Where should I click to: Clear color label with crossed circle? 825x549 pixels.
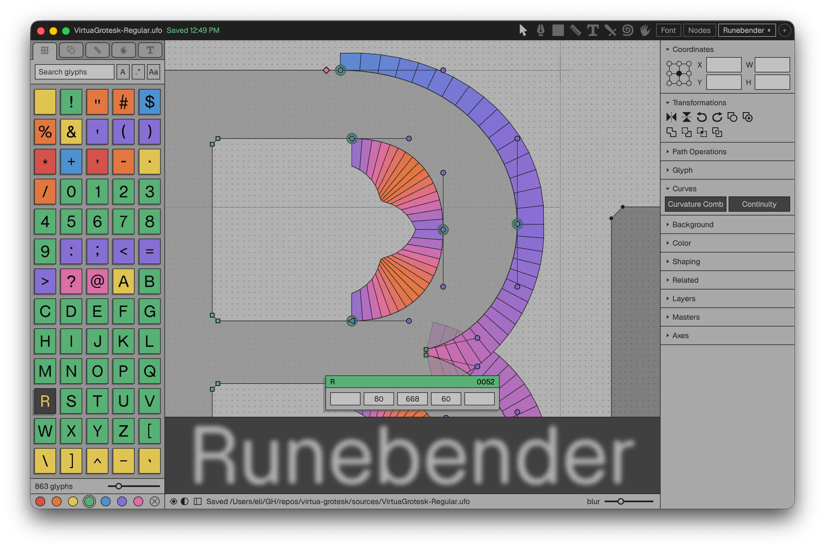pyautogui.click(x=154, y=501)
